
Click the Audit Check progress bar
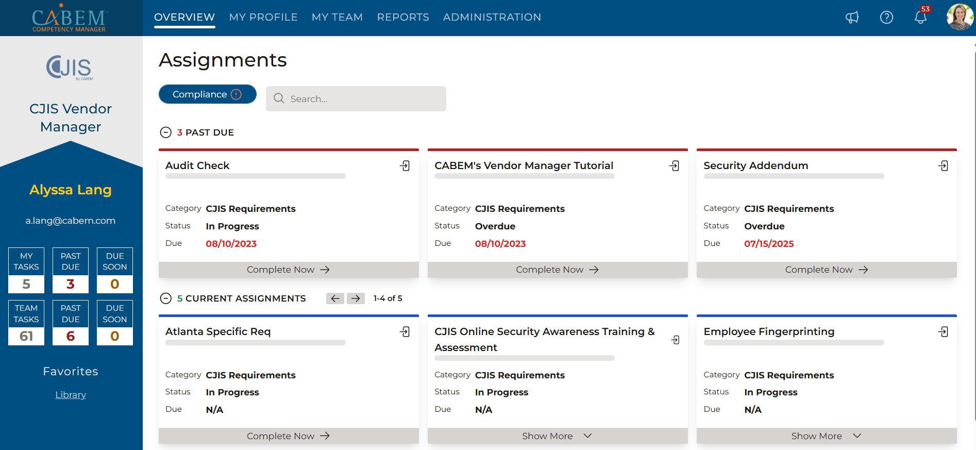pyautogui.click(x=256, y=176)
